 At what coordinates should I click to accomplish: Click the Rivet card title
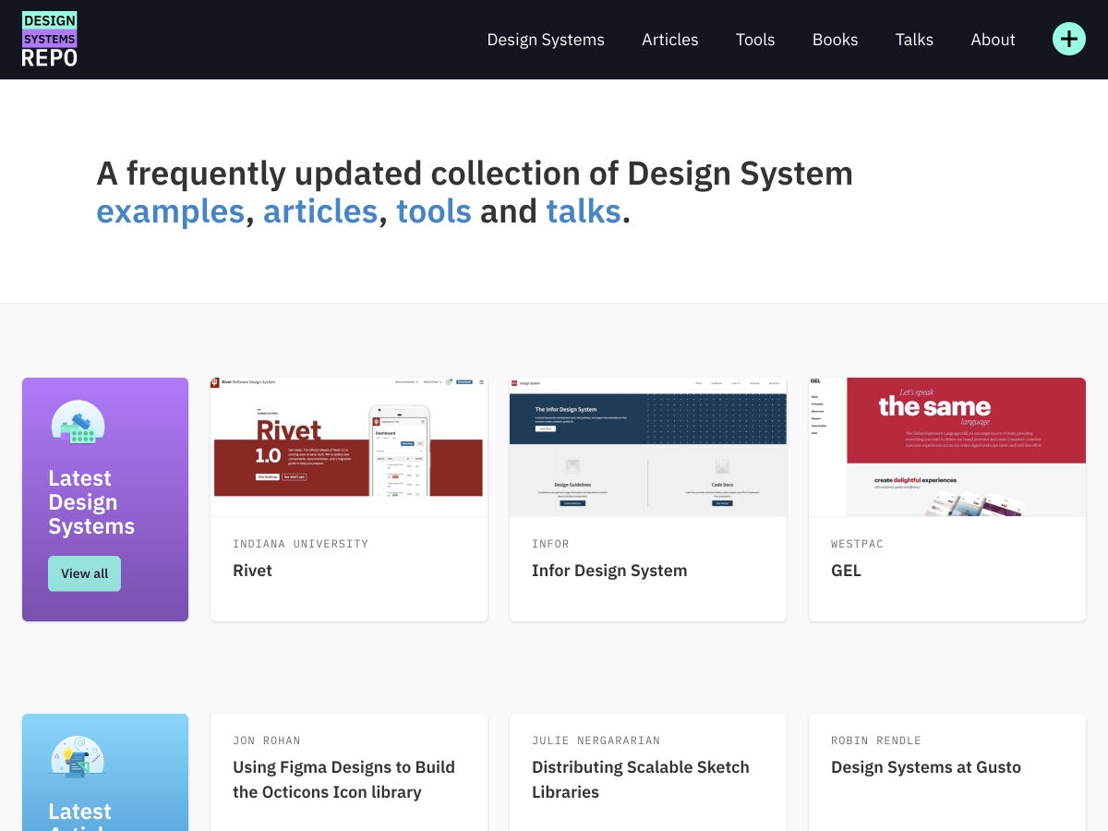(252, 571)
